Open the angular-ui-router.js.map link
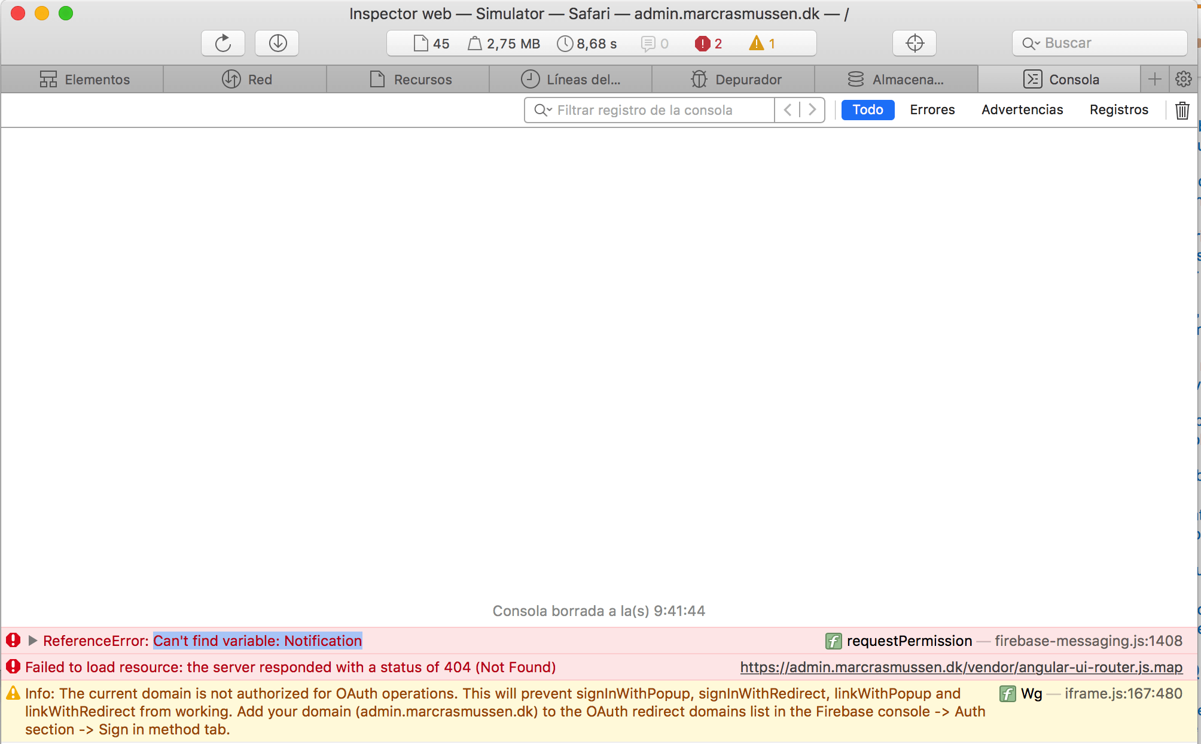Viewport: 1201px width, 744px height. (x=961, y=667)
